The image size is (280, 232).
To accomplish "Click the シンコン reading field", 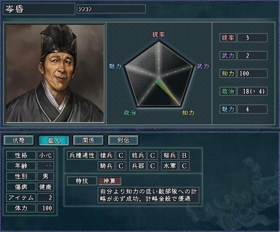I will click(111, 9).
